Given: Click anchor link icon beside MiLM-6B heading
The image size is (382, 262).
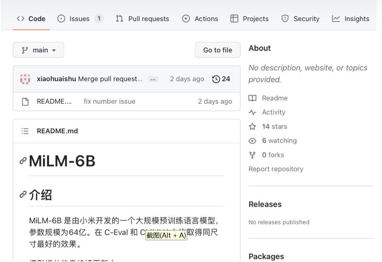Looking at the screenshot, I should tap(23, 161).
